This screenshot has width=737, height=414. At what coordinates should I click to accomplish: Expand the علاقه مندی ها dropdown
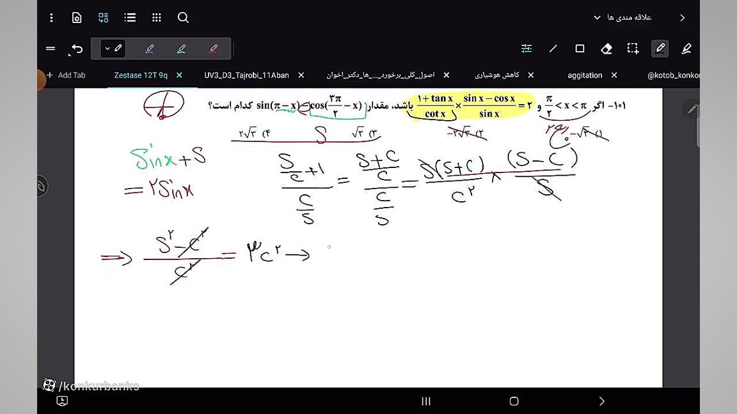tap(622, 17)
